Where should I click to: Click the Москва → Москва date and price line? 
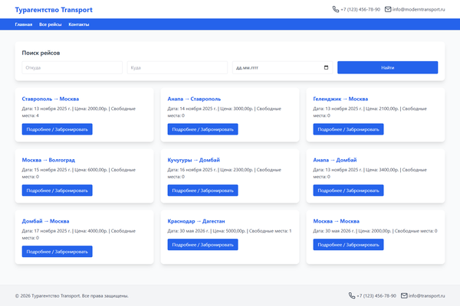375,231
